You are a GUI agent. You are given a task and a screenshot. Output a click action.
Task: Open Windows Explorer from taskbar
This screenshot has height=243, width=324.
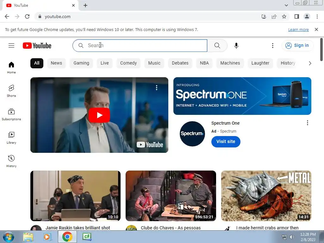pos(28,237)
